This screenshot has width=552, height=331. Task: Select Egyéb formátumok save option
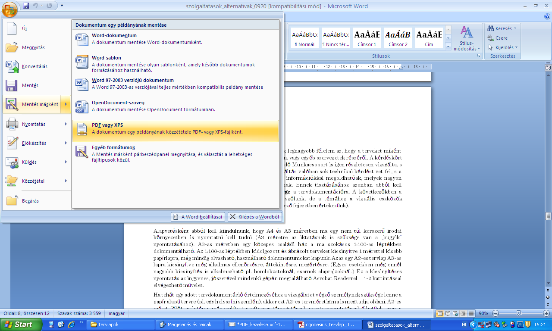pyautogui.click(x=176, y=154)
